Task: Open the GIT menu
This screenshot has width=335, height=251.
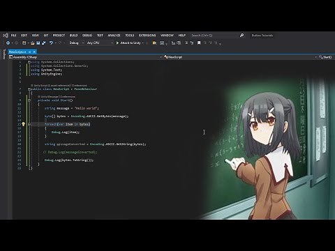Action: click(46, 36)
